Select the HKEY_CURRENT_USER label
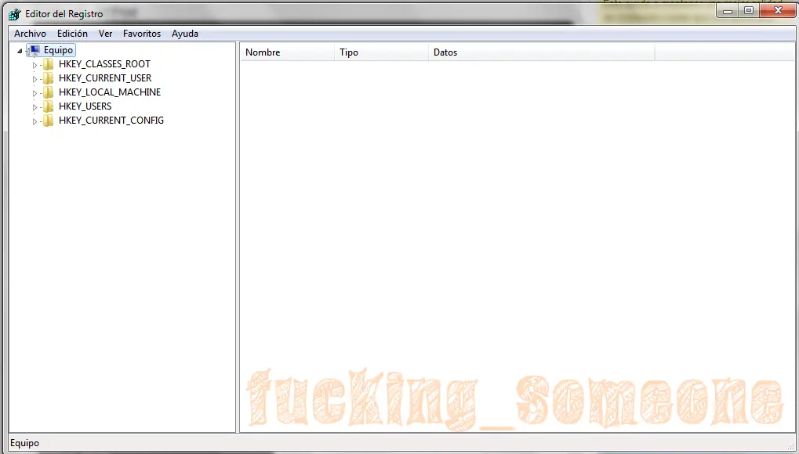The image size is (799, 454). (105, 77)
